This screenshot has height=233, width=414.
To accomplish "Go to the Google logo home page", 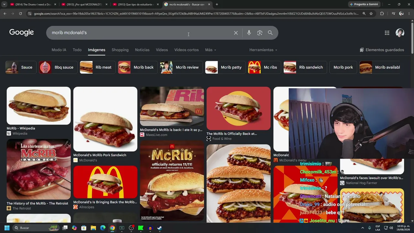I will [x=21, y=32].
